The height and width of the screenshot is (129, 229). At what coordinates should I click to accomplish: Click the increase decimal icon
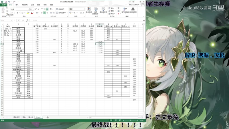(x=81, y=13)
